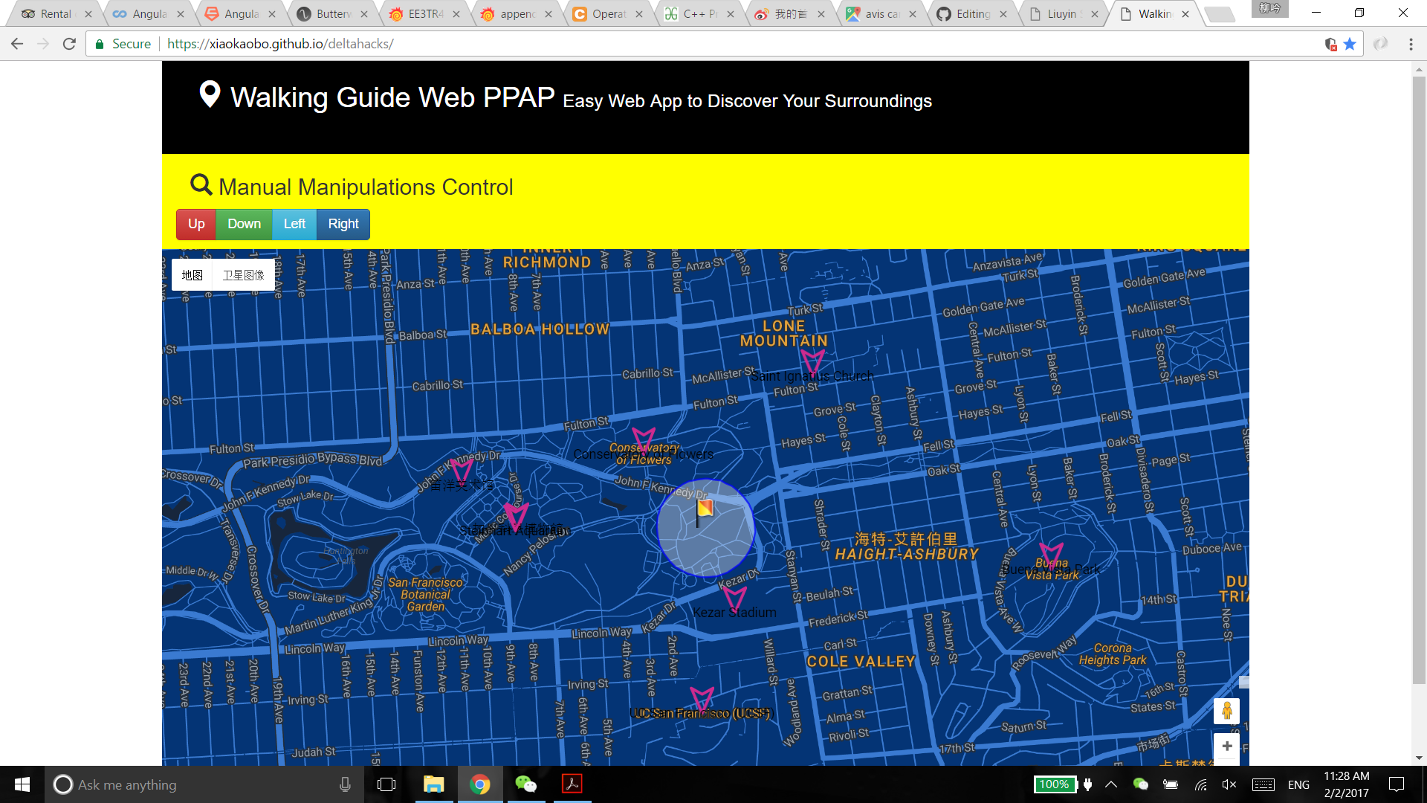The height and width of the screenshot is (803, 1427).
Task: Switch to the C++ browser tab
Action: [x=699, y=13]
